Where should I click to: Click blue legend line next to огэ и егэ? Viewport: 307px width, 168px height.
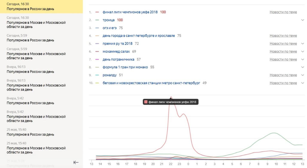[x=97, y=28]
